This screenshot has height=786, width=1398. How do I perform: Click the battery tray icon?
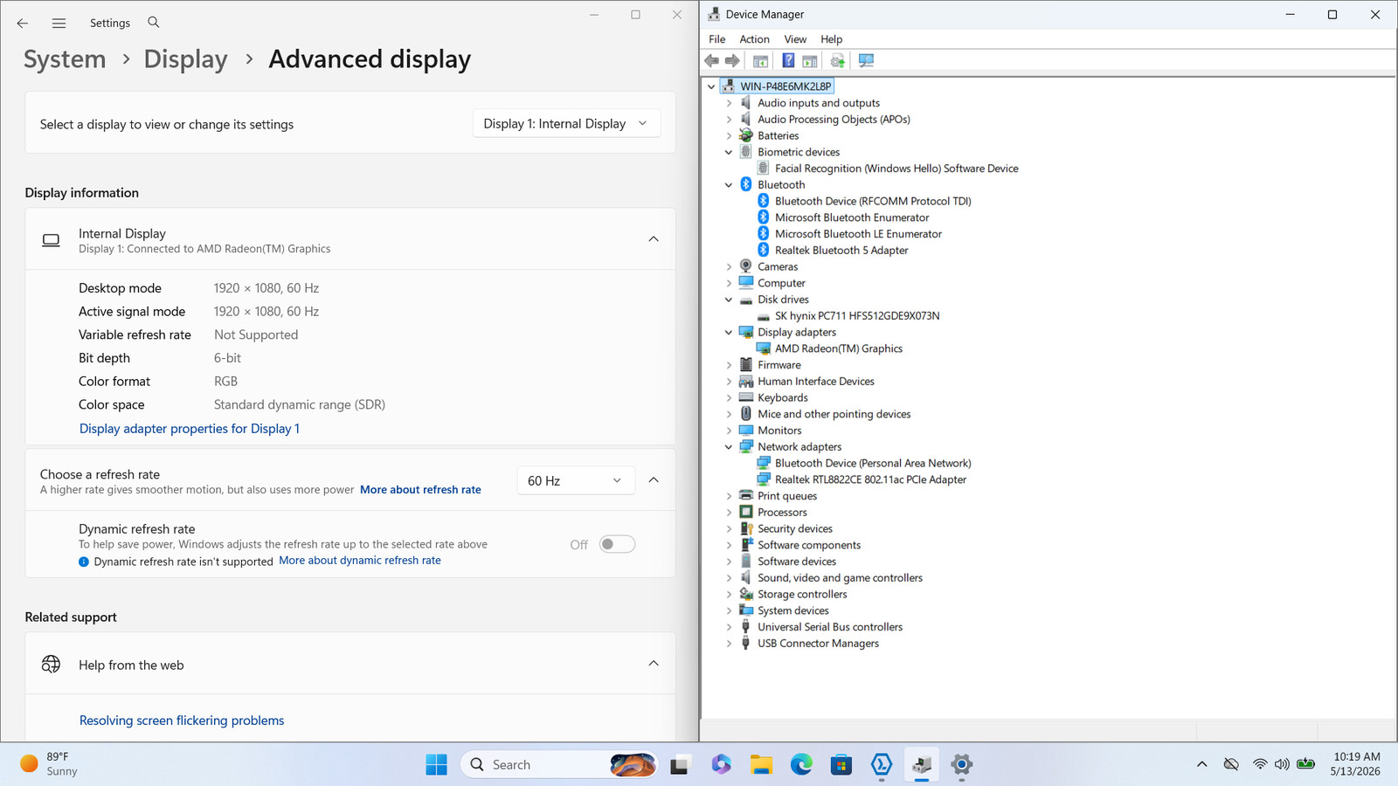click(x=1306, y=764)
